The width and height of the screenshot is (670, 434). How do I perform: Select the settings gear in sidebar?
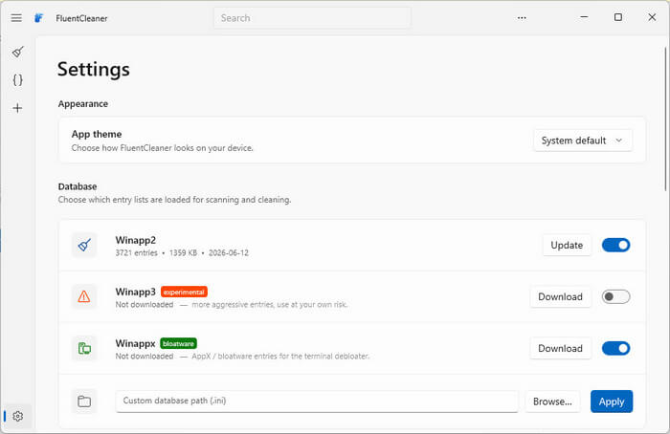tap(17, 416)
